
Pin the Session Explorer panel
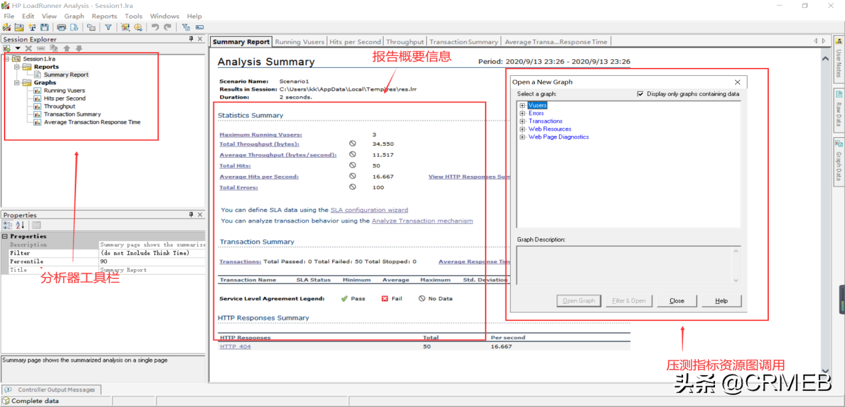(x=191, y=39)
